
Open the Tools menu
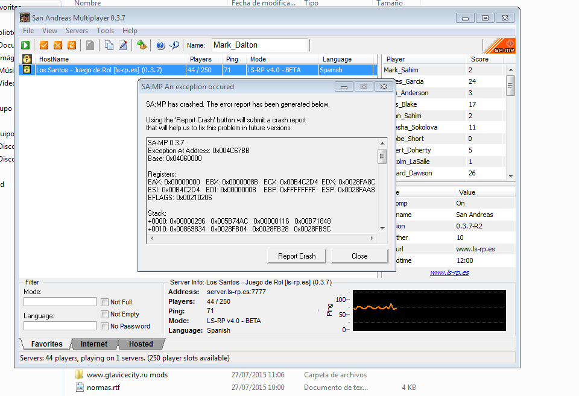click(105, 31)
